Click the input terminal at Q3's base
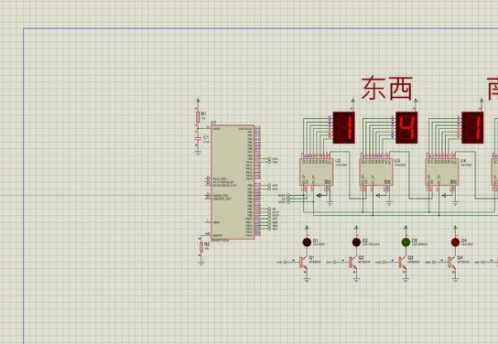 click(384, 263)
